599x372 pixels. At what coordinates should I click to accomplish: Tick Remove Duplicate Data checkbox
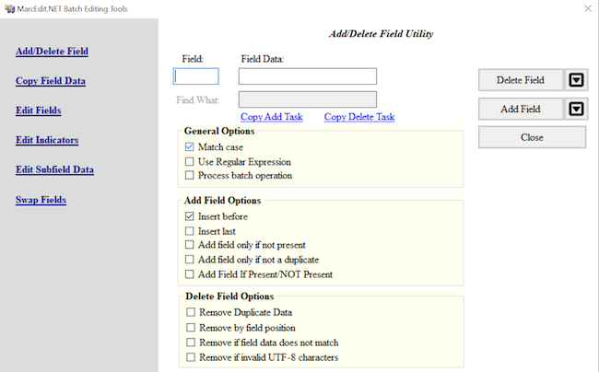191,312
